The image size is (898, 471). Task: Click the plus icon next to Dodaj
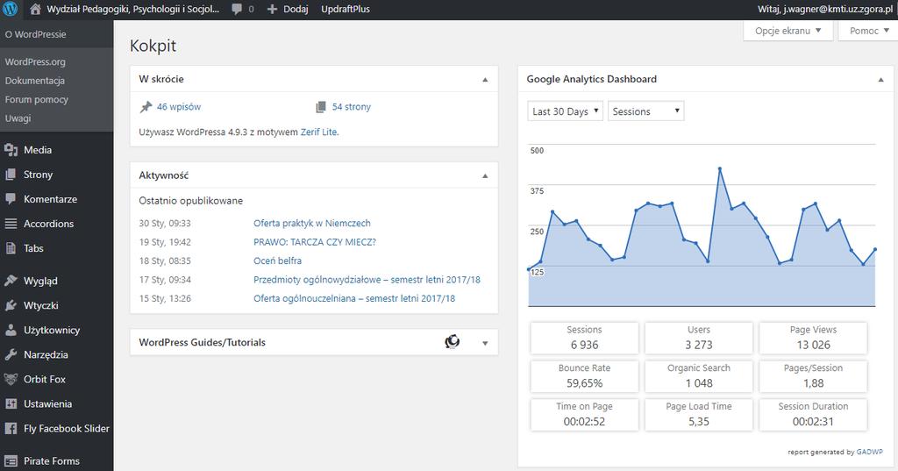pyautogui.click(x=273, y=9)
